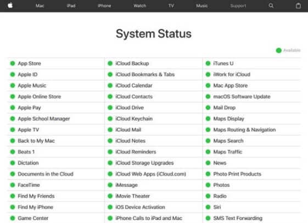Screen dimensions: 308x223
Task: Open the iPhone menu item
Action: [104, 5]
